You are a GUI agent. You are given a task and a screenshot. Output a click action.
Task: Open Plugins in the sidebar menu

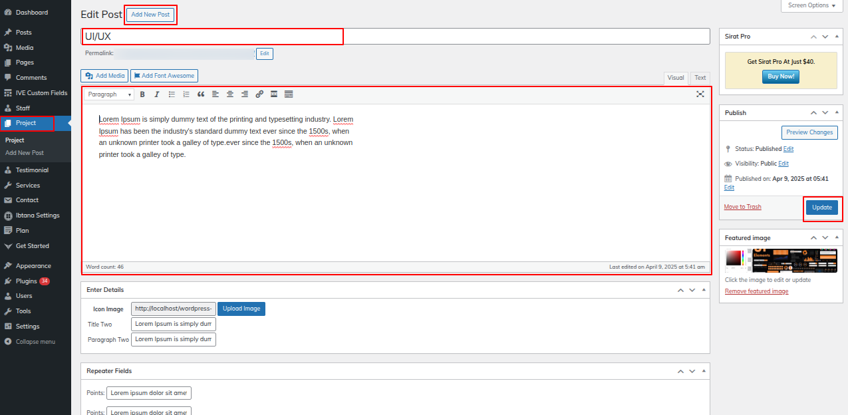click(x=27, y=281)
